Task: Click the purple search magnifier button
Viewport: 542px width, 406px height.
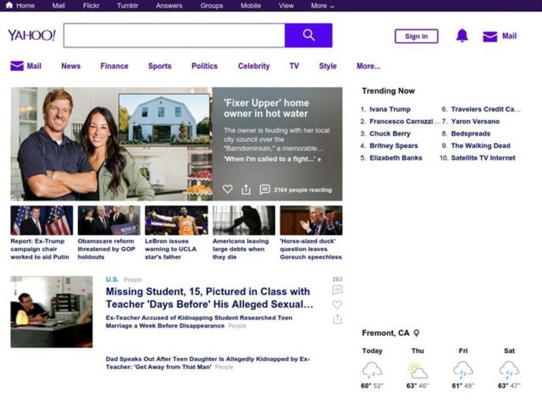Action: pyautogui.click(x=308, y=35)
